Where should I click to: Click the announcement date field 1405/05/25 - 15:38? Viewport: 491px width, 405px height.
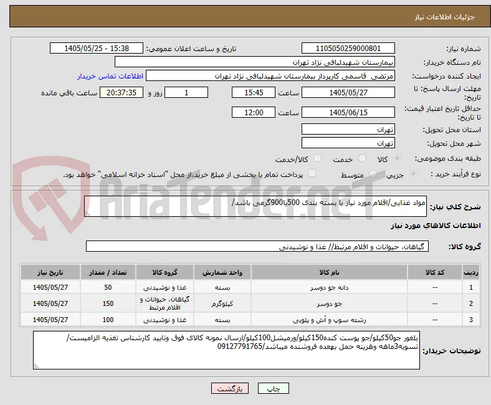97,48
